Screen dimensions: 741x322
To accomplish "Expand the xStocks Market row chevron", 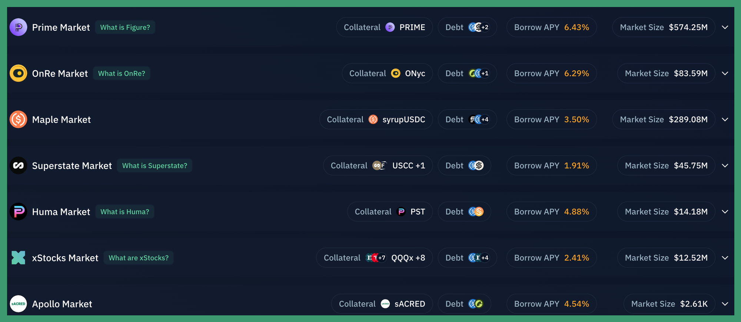I will click(725, 258).
